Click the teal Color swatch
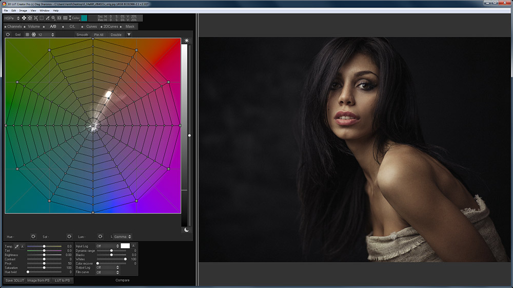 click(84, 18)
